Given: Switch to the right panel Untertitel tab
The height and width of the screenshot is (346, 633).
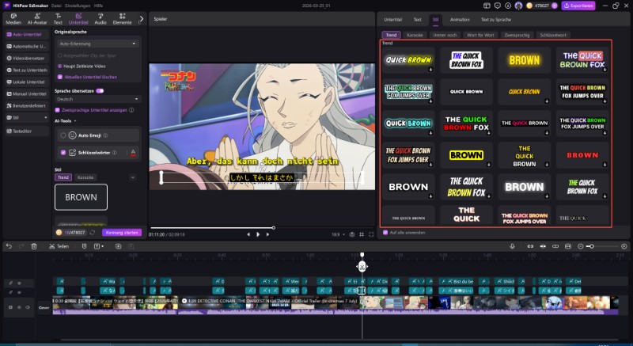Looking at the screenshot, I should [392, 19].
